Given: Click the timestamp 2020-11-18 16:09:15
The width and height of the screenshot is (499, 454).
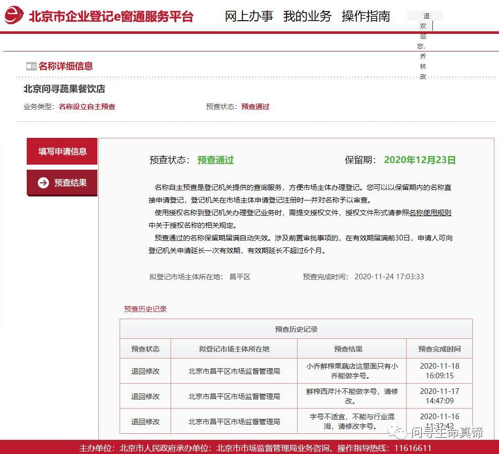Looking at the screenshot, I should point(439,371).
